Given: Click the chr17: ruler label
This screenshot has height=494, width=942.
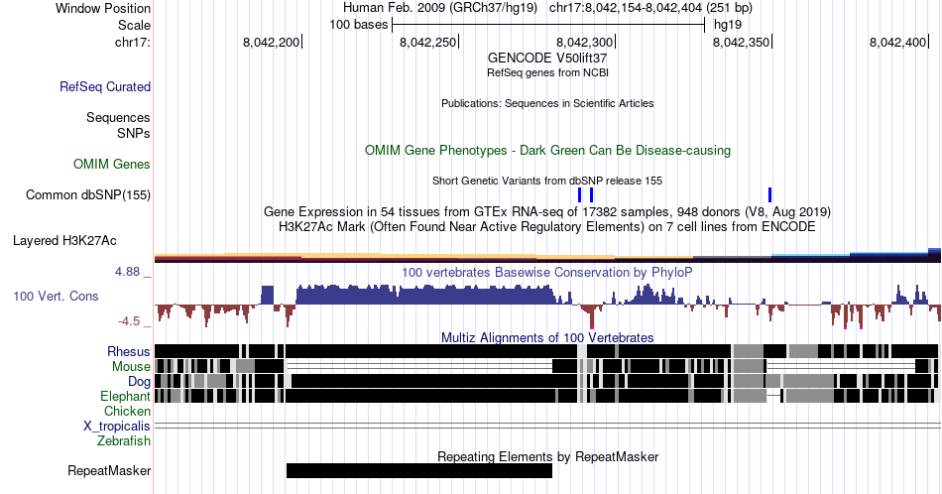Looking at the screenshot, I should coord(133,42).
